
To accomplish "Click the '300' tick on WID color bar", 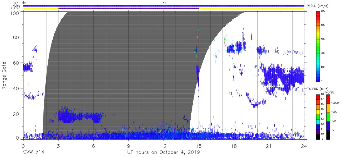I will click(324, 39).
